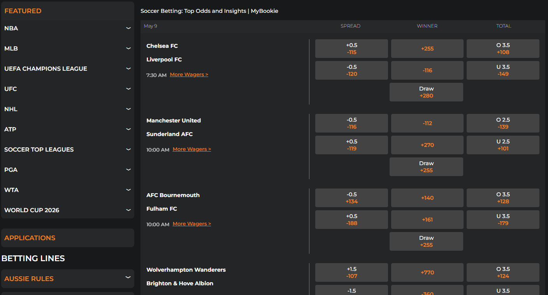548x295 pixels.
Task: Click the WINNER column header
Action: (427, 26)
